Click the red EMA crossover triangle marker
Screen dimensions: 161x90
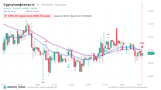coord(142,47)
